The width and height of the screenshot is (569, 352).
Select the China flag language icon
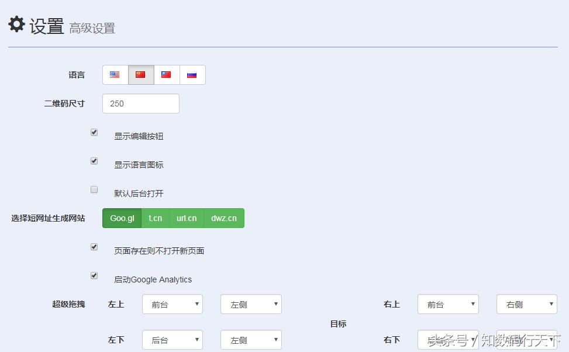[x=140, y=74]
